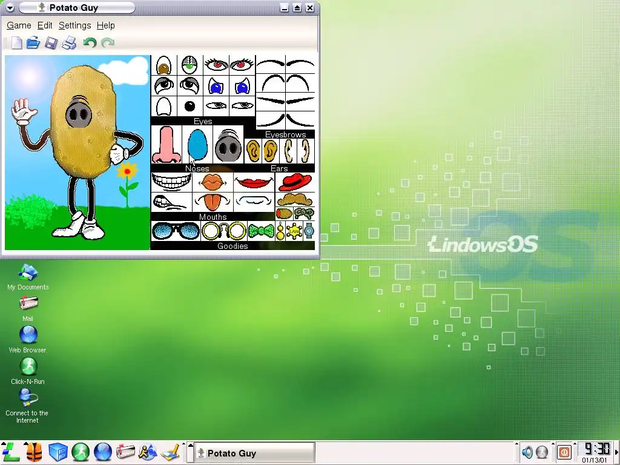
Task: Open a saved potato with the Open icon
Action: tap(33, 43)
